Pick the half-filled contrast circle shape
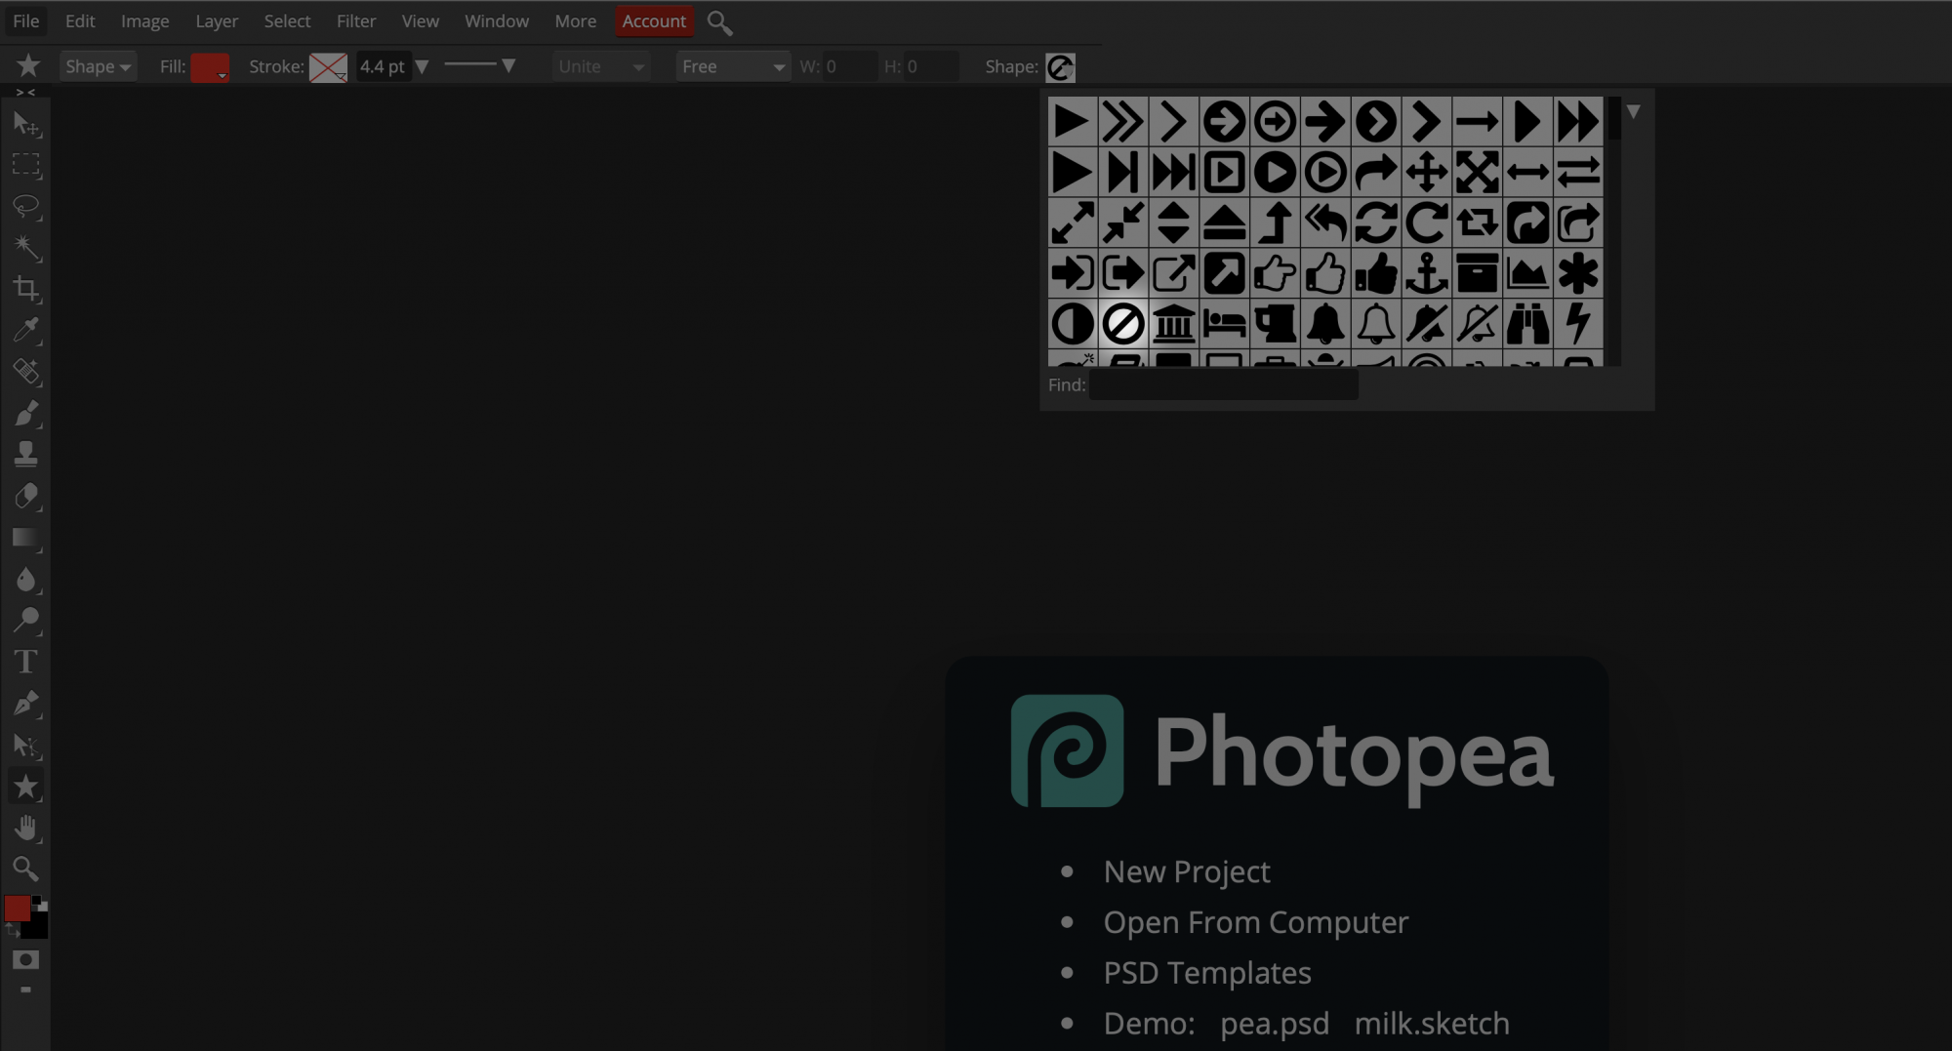The height and width of the screenshot is (1051, 1952). (1072, 324)
